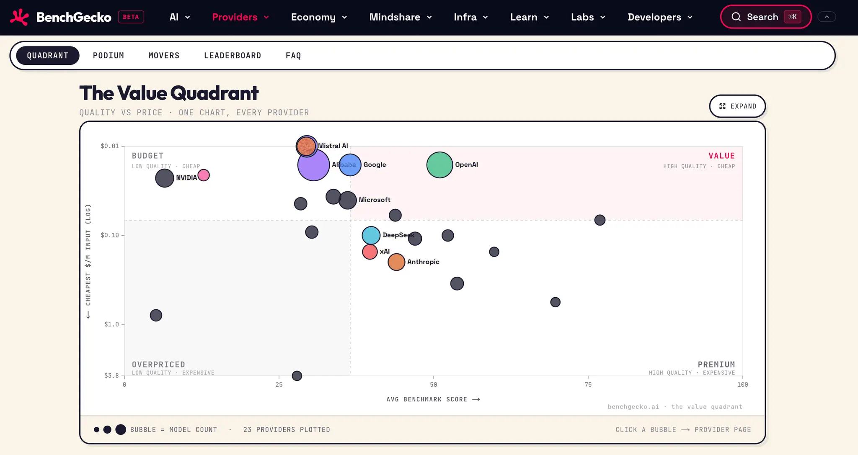Click '23 PROVIDERS PLOTTED' text

(x=287, y=429)
